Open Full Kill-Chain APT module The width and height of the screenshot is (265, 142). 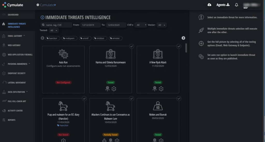[17, 101]
